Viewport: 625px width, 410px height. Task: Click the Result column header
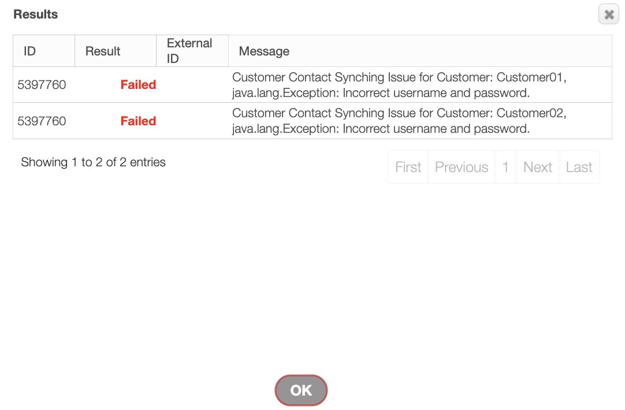(x=103, y=51)
